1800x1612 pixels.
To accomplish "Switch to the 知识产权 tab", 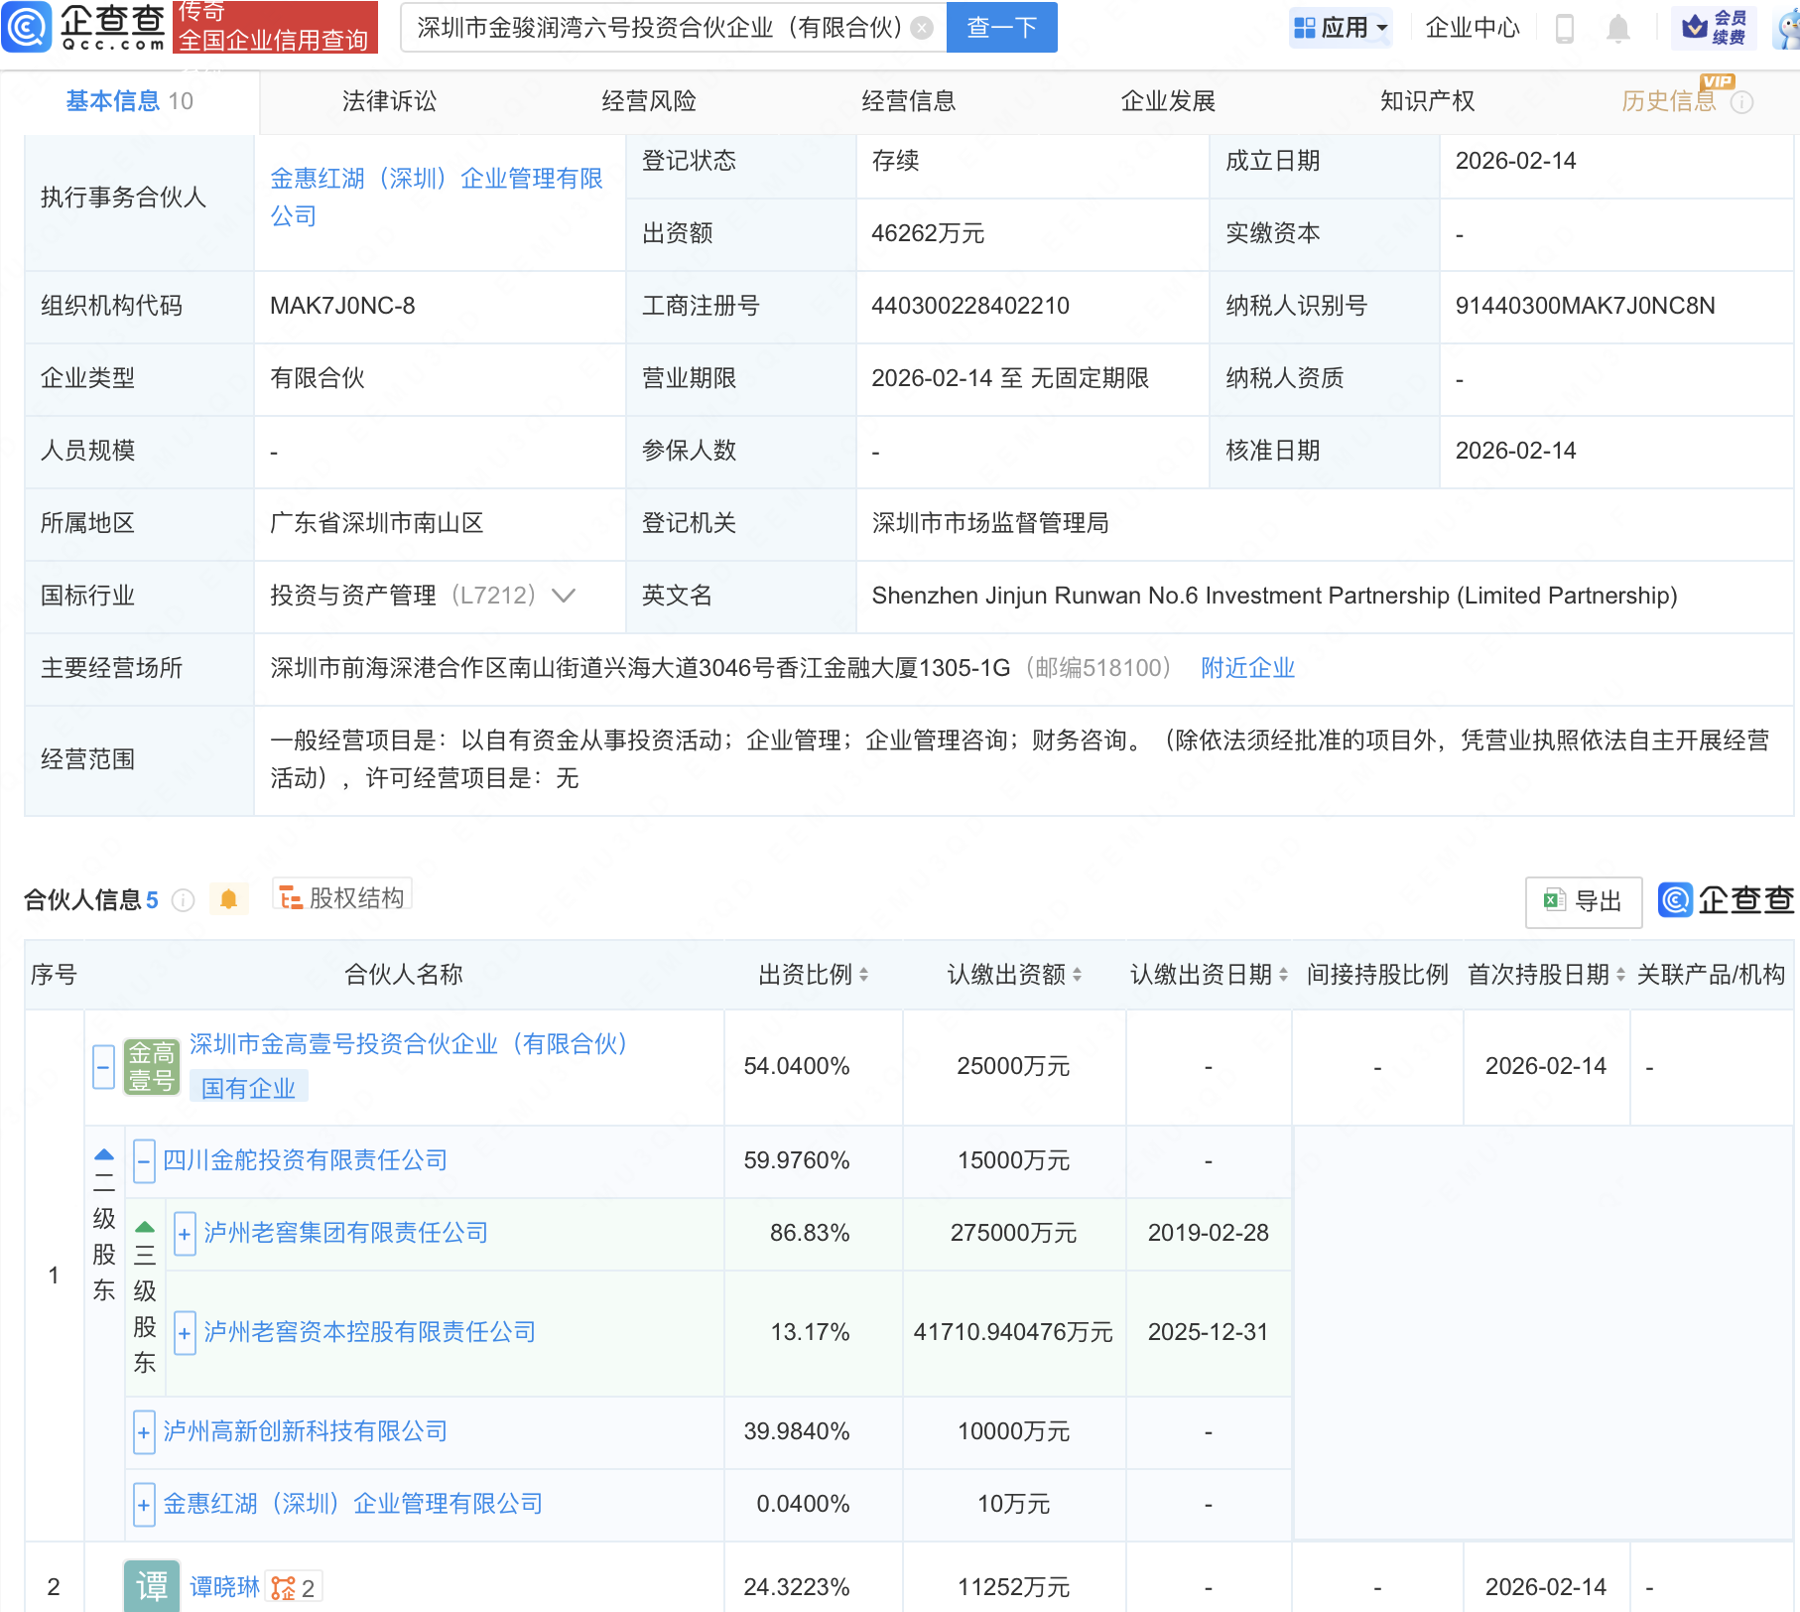I will tap(1427, 101).
